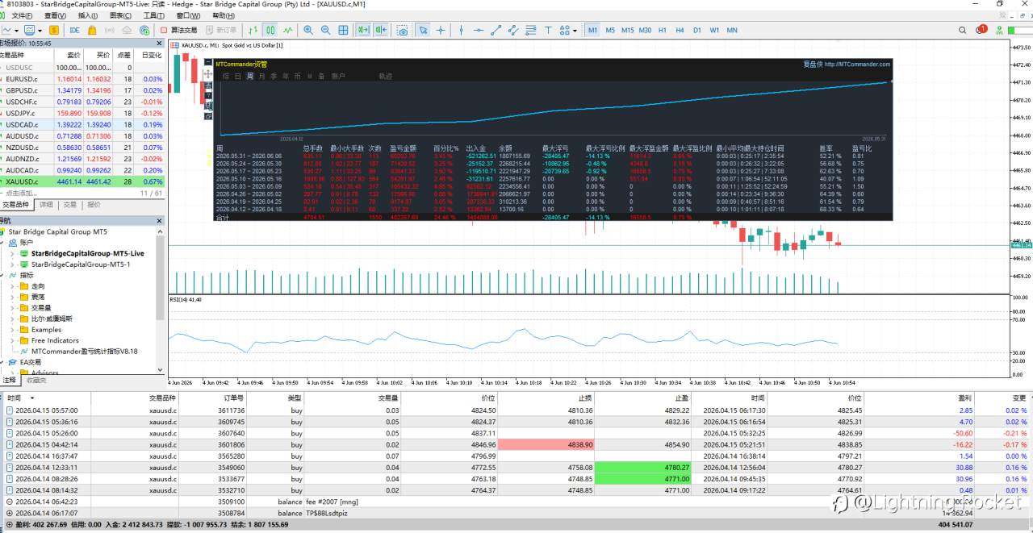1033x533 pixels.
Task: Expand the 走向 indicators folder
Action: pyautogui.click(x=12, y=286)
